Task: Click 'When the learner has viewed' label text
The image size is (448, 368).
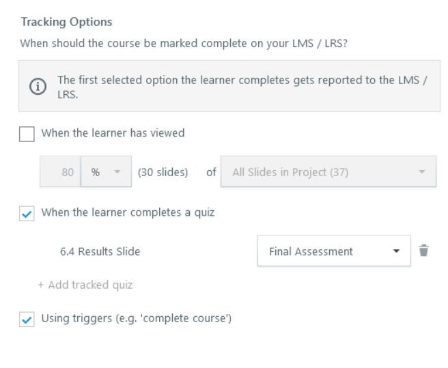Action: 113,133
